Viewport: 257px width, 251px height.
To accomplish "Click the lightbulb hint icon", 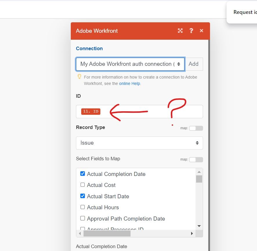I will 79,77.
